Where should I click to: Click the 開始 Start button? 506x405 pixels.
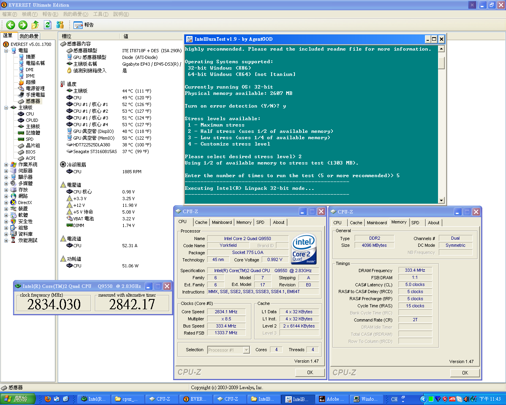18,399
